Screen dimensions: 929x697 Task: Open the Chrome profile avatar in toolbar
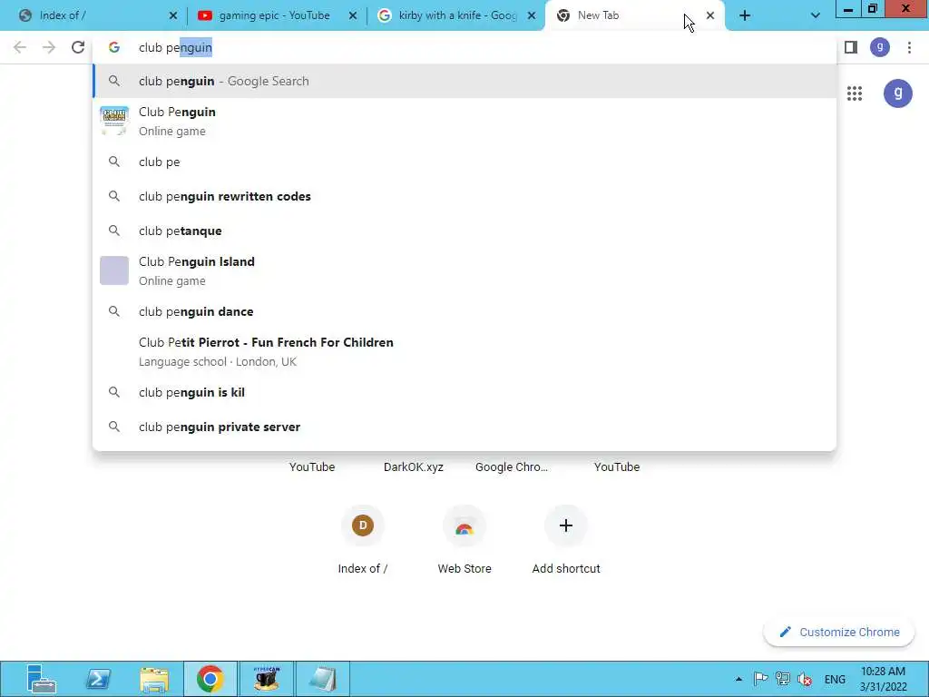click(880, 47)
